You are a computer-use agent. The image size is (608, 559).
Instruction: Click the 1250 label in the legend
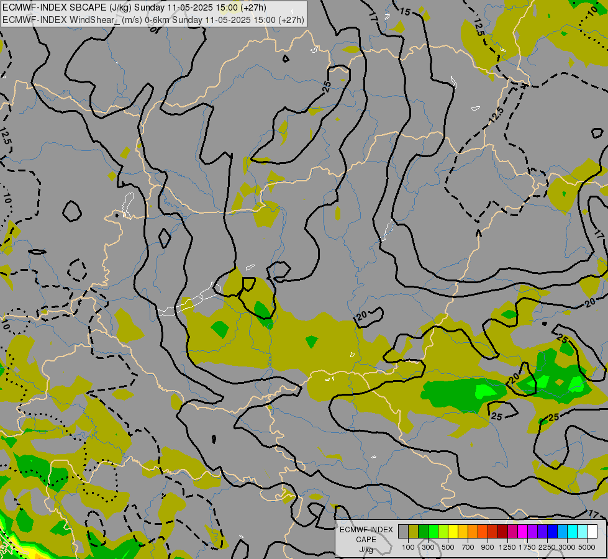(507, 547)
